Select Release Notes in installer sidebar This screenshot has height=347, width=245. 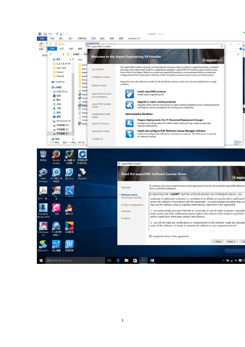click(x=99, y=85)
